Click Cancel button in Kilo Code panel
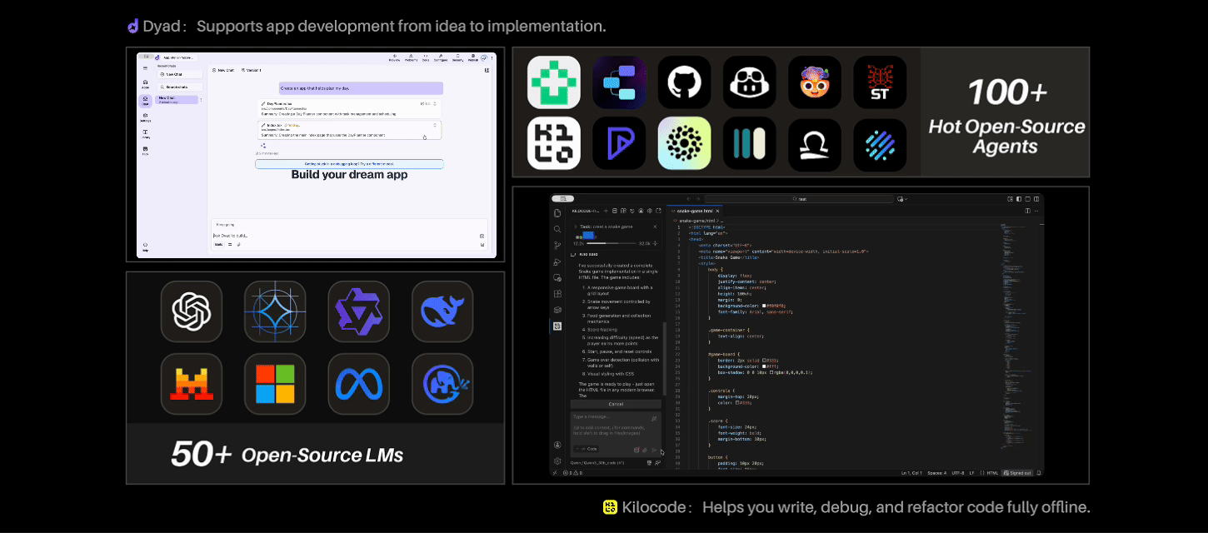Viewport: 1208px width, 533px height. click(616, 404)
